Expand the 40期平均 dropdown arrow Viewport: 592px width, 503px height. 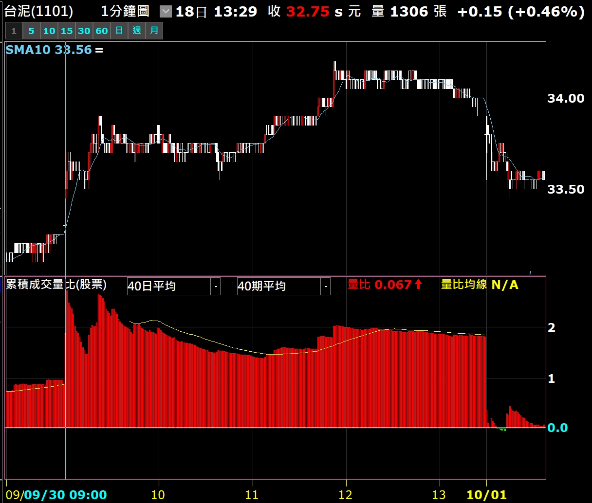[325, 287]
